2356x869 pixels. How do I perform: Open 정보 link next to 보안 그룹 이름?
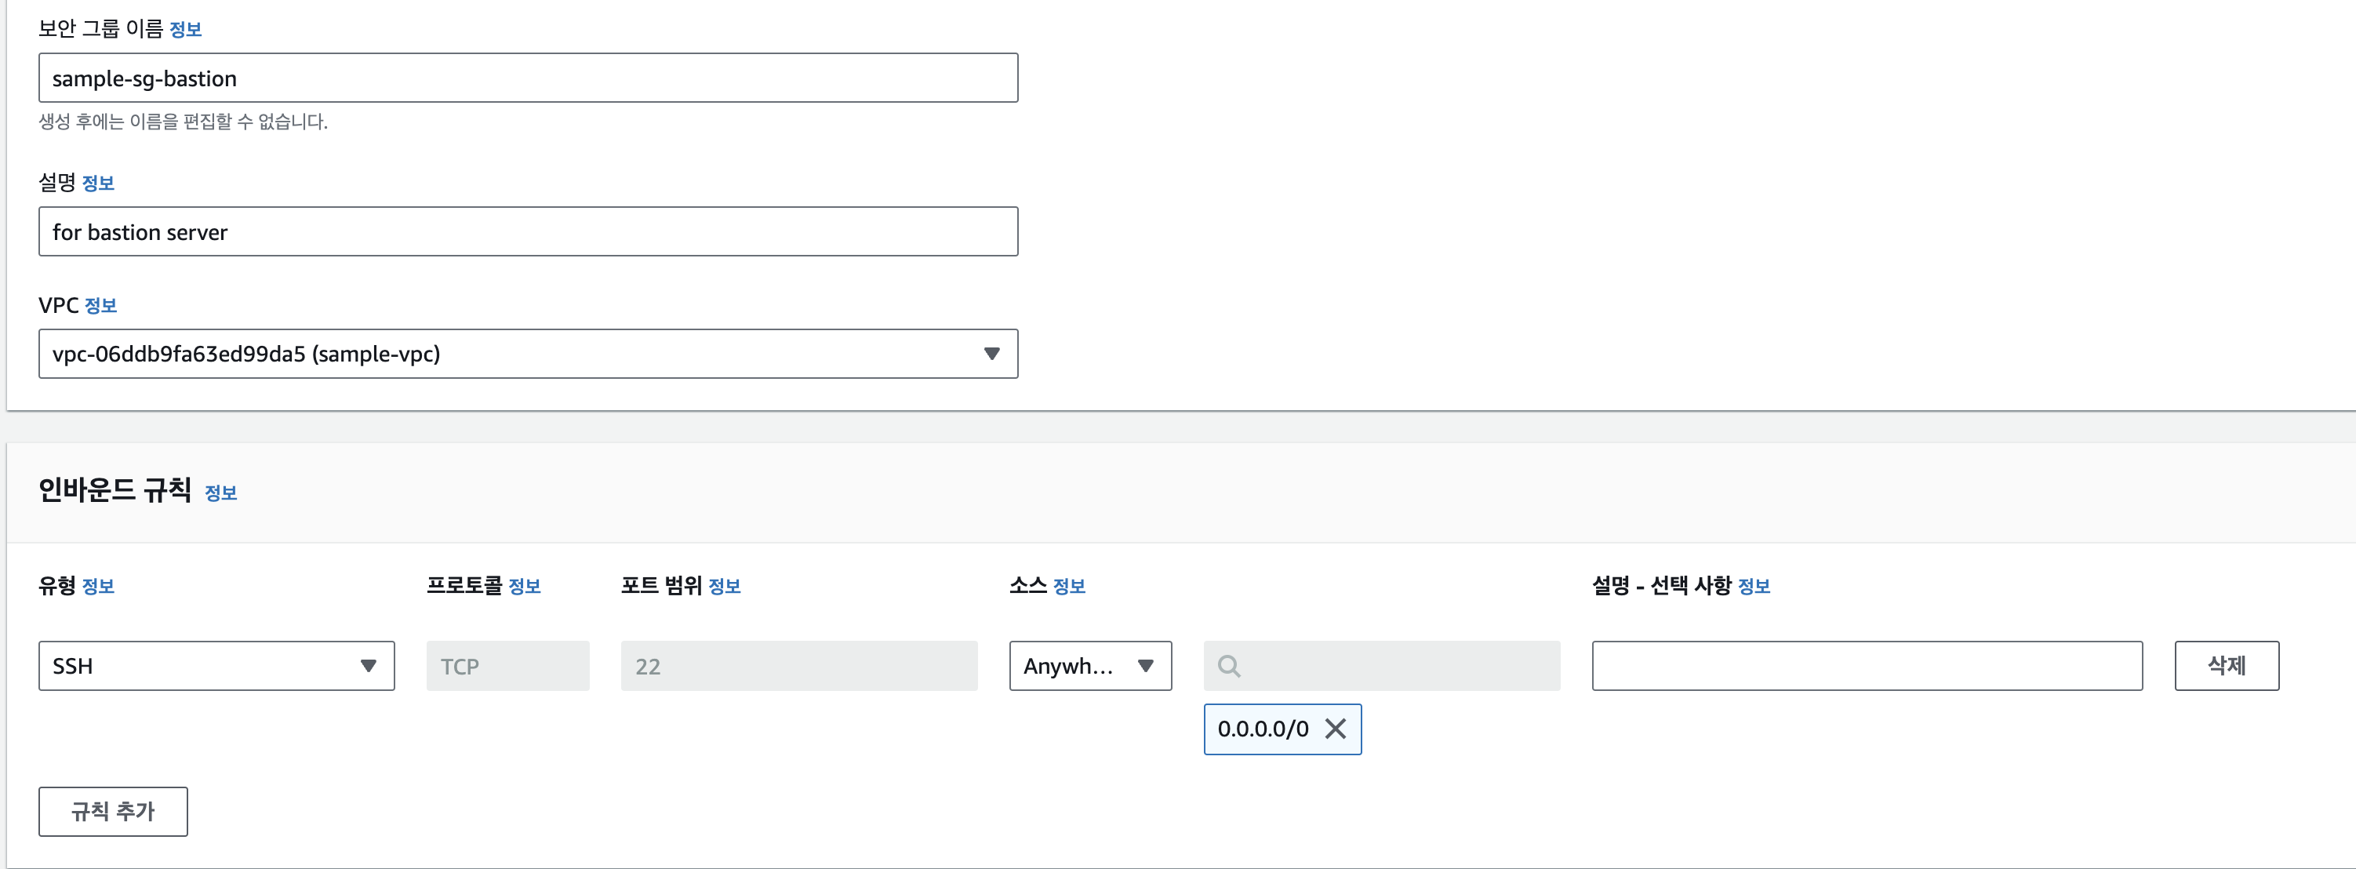[186, 29]
